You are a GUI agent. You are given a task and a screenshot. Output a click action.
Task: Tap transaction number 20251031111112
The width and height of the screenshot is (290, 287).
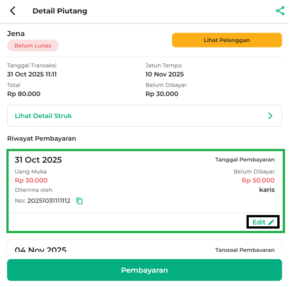[48, 201]
